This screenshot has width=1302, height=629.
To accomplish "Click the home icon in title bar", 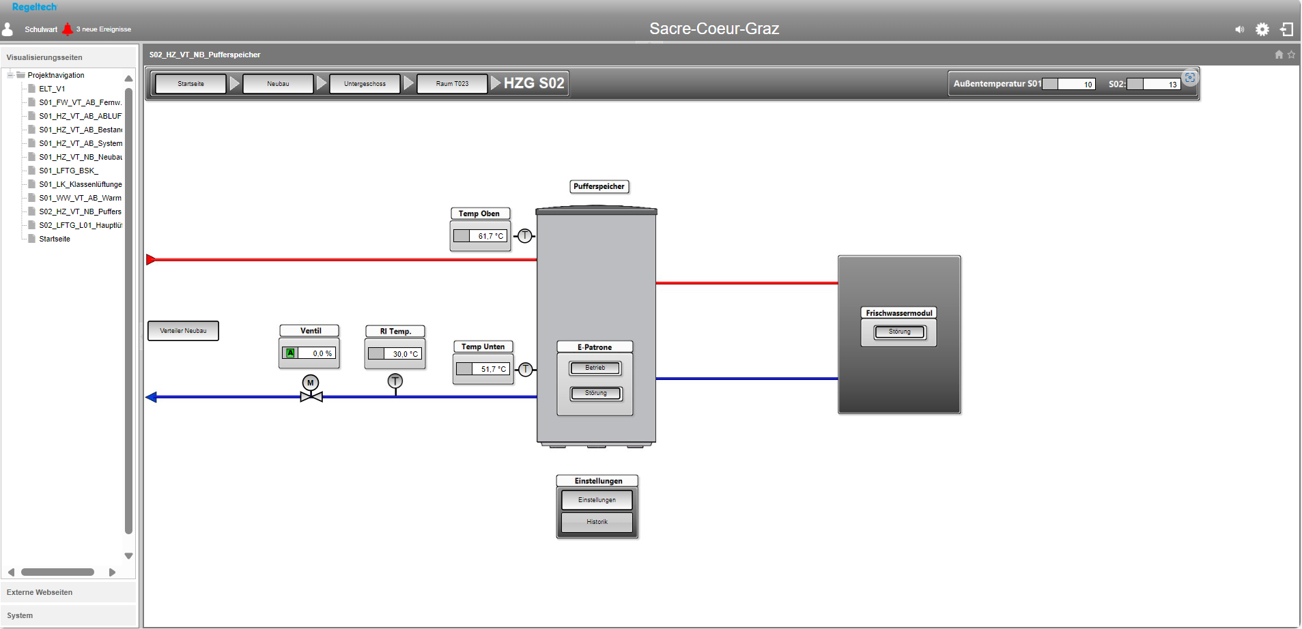I will click(x=1279, y=55).
